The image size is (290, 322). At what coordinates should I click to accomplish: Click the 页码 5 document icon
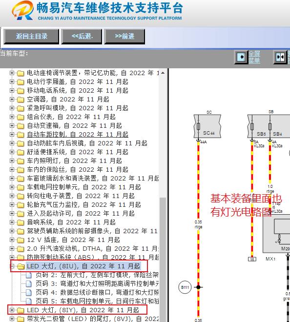point(29,301)
